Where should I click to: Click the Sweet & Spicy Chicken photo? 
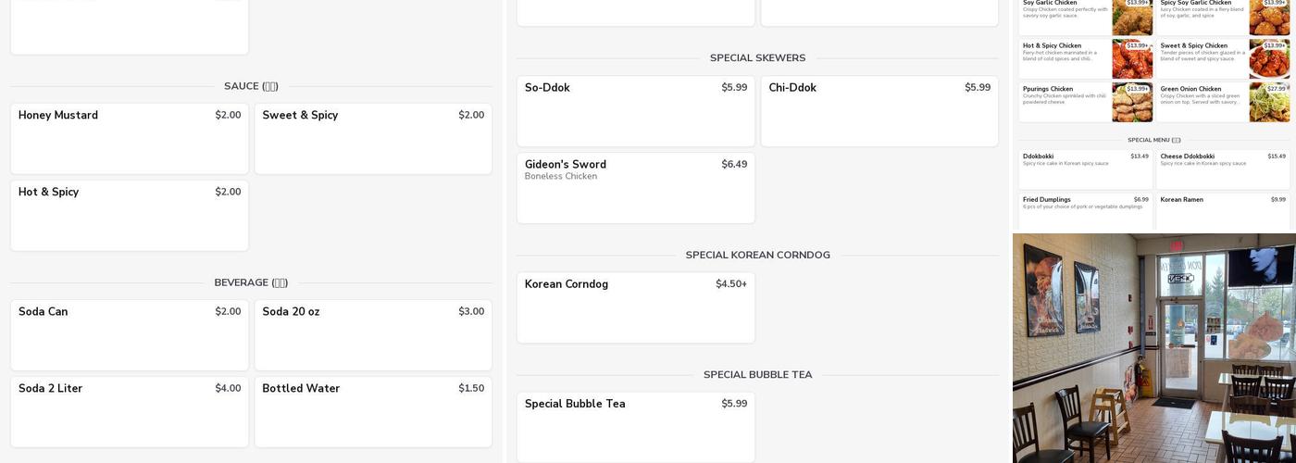(1269, 59)
